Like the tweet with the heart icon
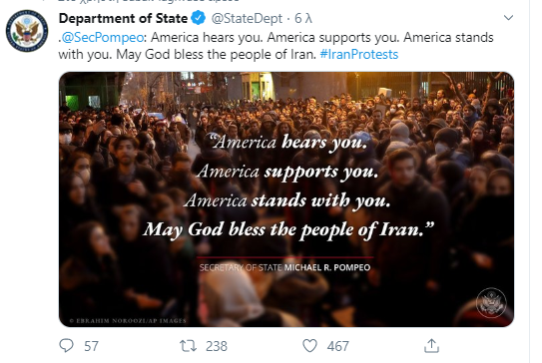The image size is (542, 363). (x=309, y=346)
